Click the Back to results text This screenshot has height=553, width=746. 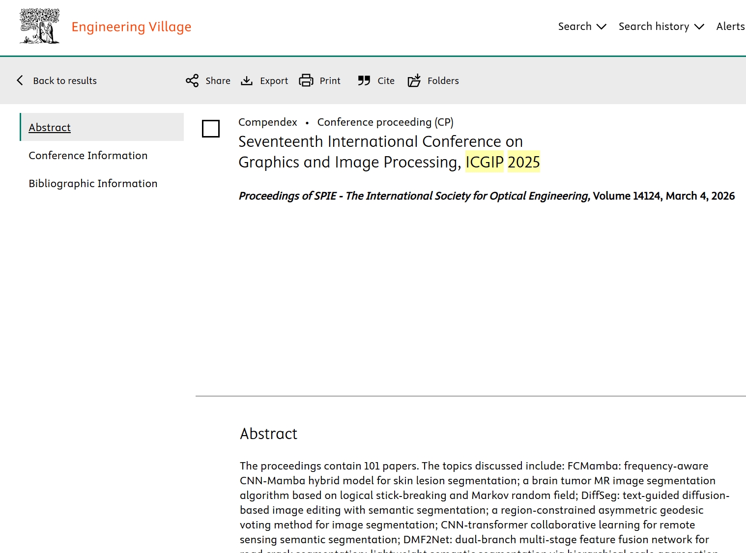pyautogui.click(x=65, y=81)
